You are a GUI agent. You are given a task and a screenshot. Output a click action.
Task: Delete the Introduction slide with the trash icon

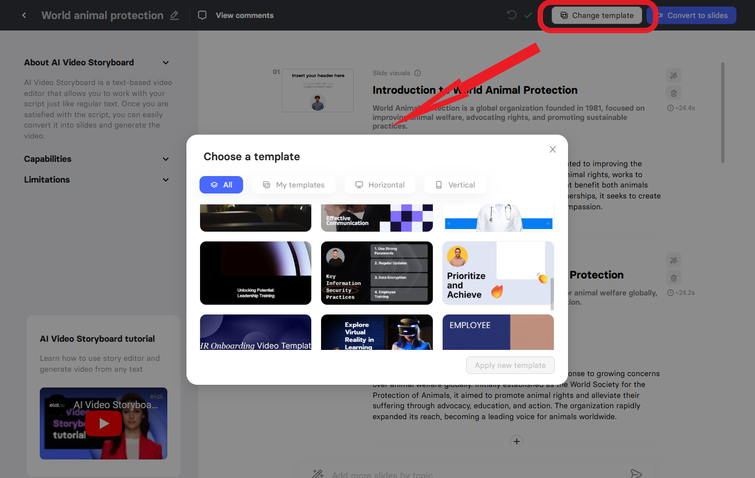tap(674, 93)
